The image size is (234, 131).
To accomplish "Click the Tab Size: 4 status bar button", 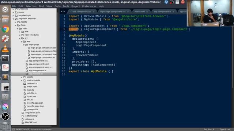I will [209, 130].
